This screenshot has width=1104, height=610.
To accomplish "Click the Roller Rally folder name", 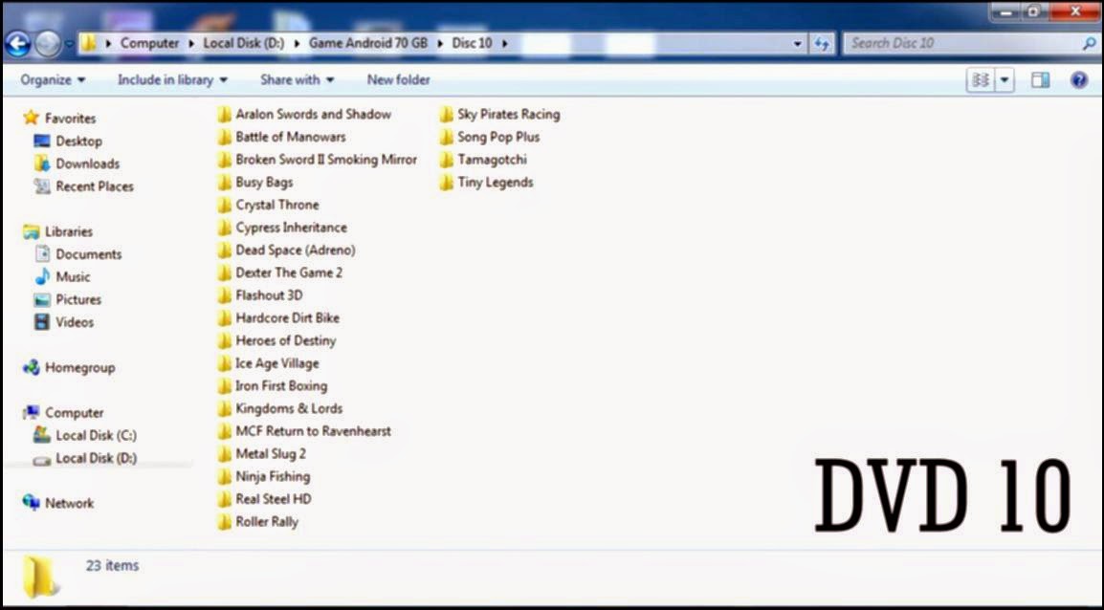I will click(x=267, y=521).
